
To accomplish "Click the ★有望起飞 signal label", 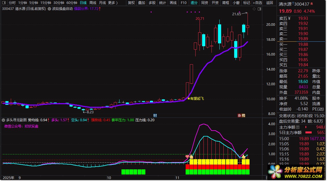I will (x=195, y=98).
